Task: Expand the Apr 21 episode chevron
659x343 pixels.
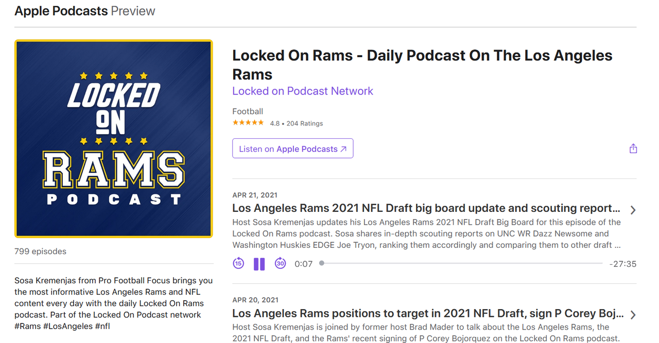Action: point(633,210)
